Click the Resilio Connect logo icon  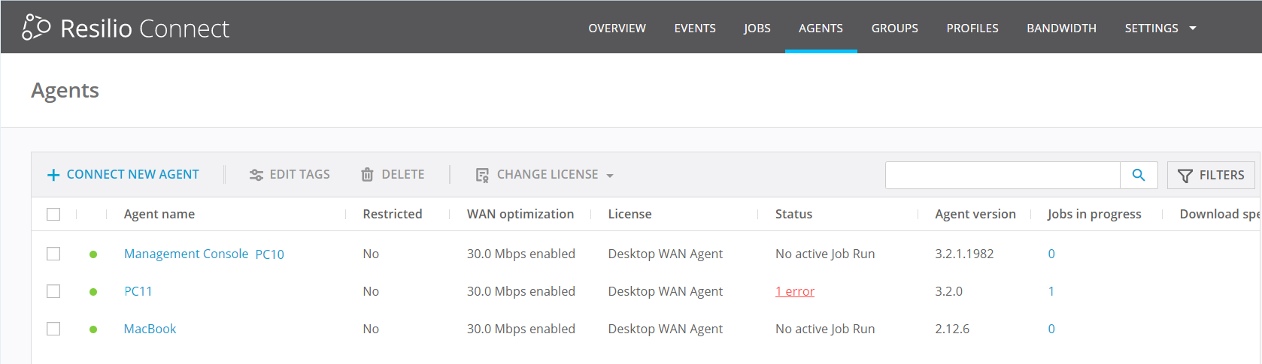click(x=36, y=27)
